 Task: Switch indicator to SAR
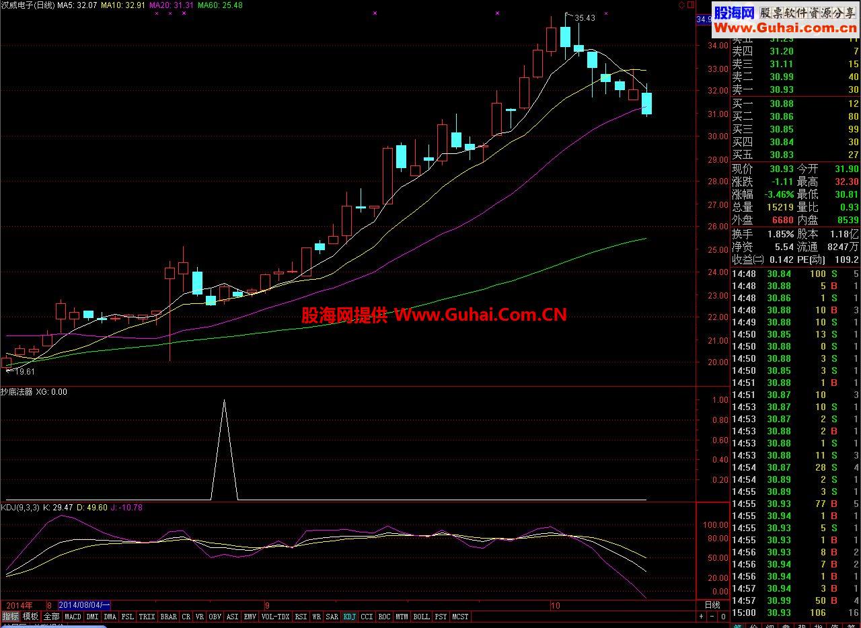click(x=332, y=616)
